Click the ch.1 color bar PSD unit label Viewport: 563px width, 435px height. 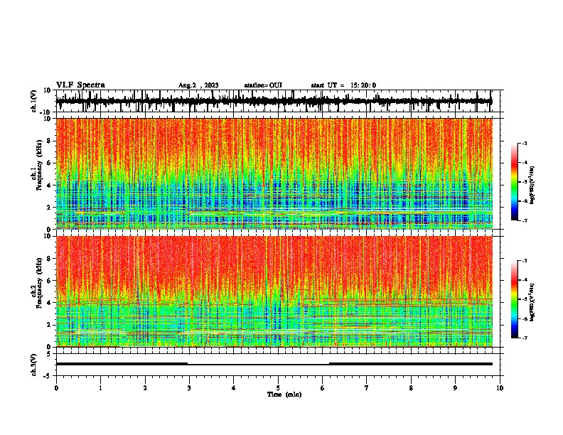click(x=532, y=186)
